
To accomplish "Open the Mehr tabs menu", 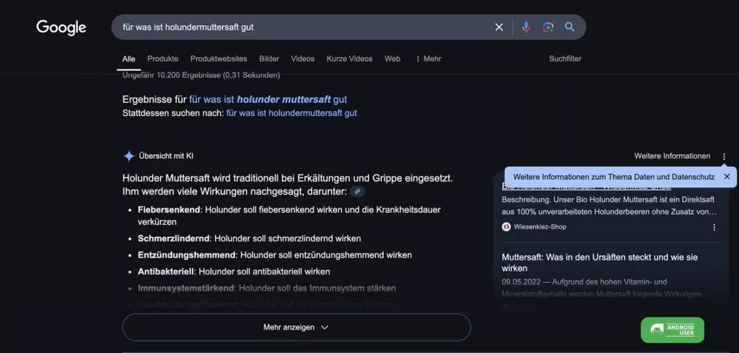I will pyautogui.click(x=428, y=58).
